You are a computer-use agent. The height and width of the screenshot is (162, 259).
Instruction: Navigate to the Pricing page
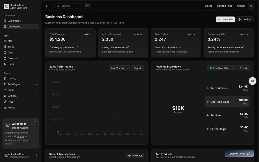(x=21, y=107)
